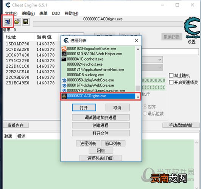Click process list scroll down arrow
This screenshot has width=201, height=189.
click(138, 97)
